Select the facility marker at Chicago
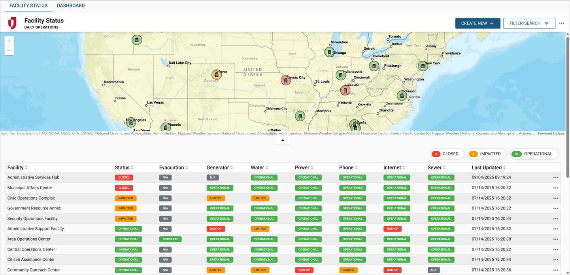 click(x=329, y=52)
